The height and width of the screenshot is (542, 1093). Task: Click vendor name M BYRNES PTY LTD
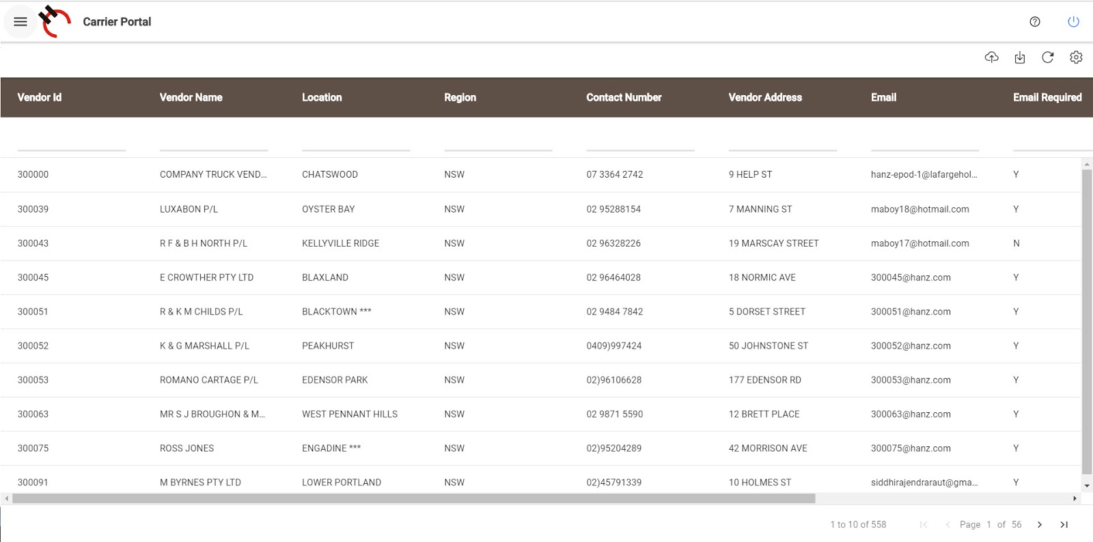point(200,483)
